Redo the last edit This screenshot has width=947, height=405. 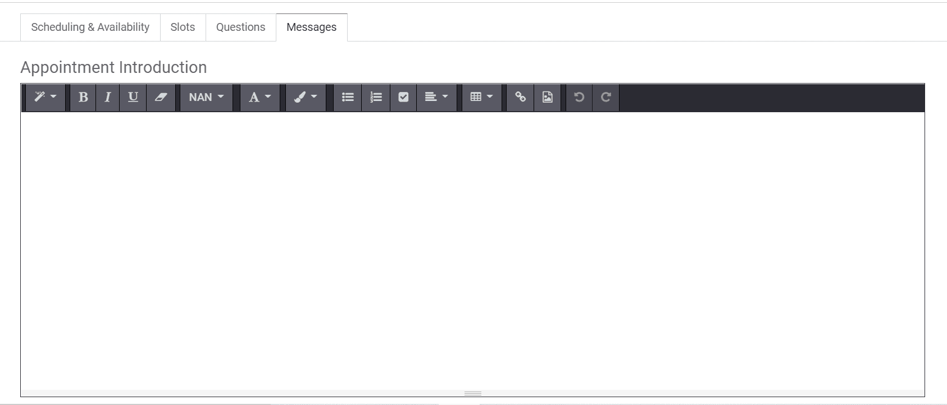[x=606, y=98]
